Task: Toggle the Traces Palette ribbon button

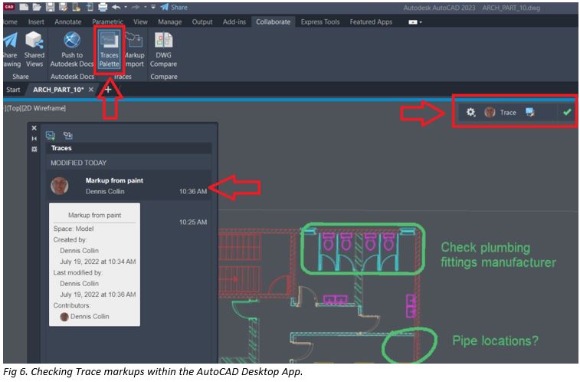Action: [x=109, y=50]
